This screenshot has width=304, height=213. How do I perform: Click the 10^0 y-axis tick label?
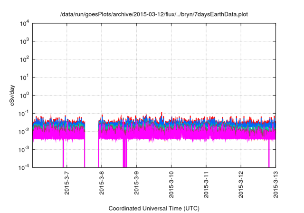(24, 95)
